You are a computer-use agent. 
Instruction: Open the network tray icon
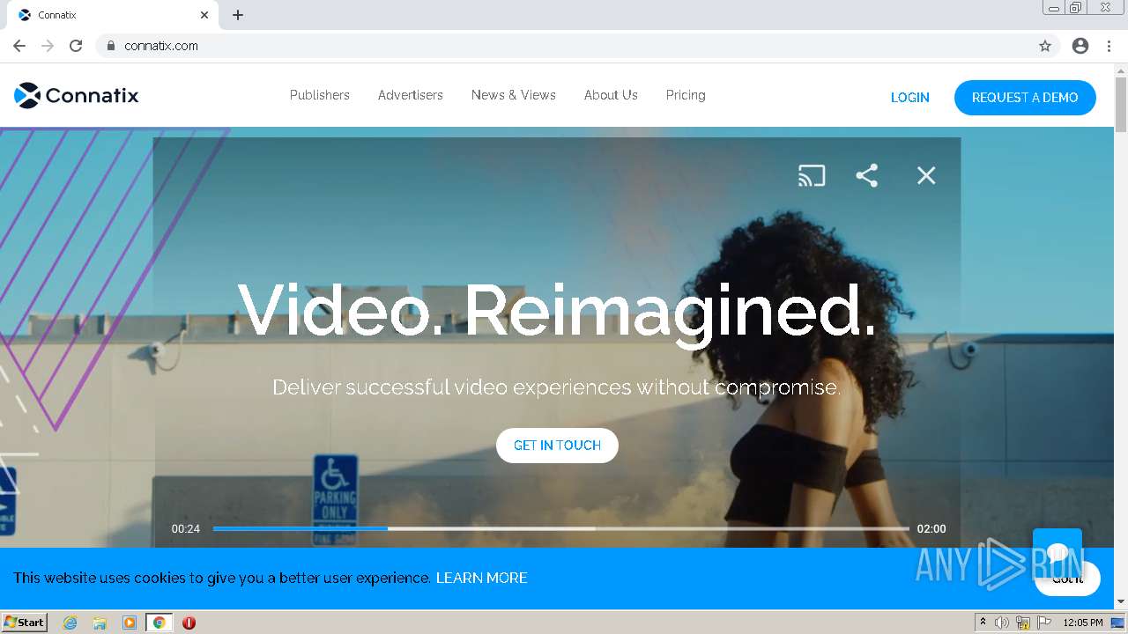(x=1023, y=623)
